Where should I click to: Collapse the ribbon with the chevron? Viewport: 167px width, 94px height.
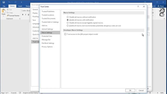[x=164, y=19]
